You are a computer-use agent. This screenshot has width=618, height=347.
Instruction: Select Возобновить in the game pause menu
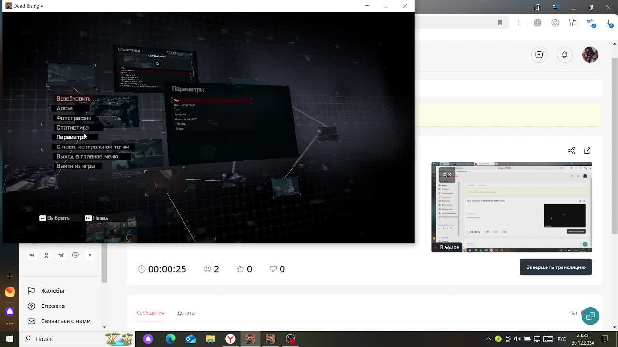[73, 99]
